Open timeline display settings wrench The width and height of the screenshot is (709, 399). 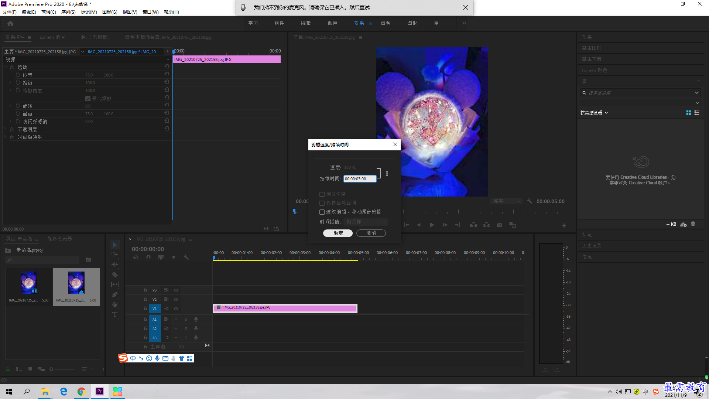186,258
